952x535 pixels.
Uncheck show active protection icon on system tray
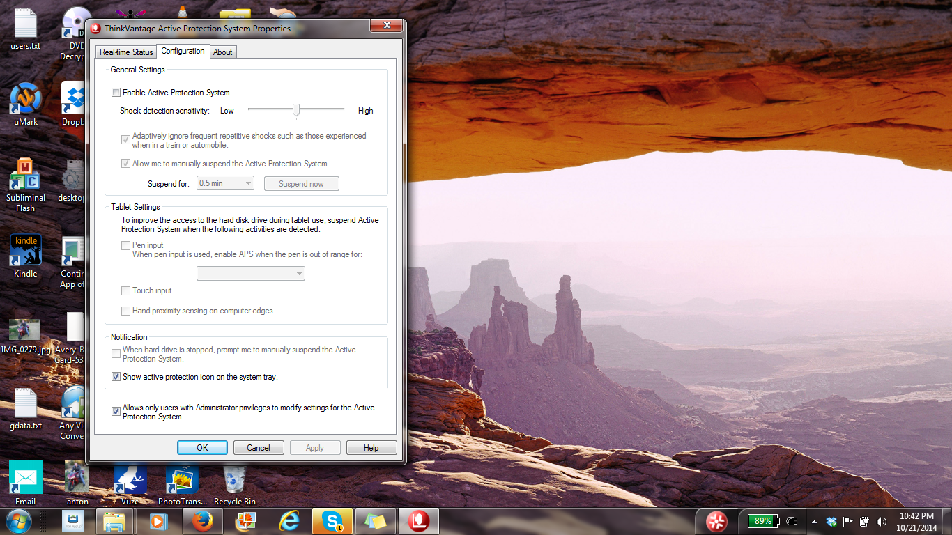tap(116, 377)
